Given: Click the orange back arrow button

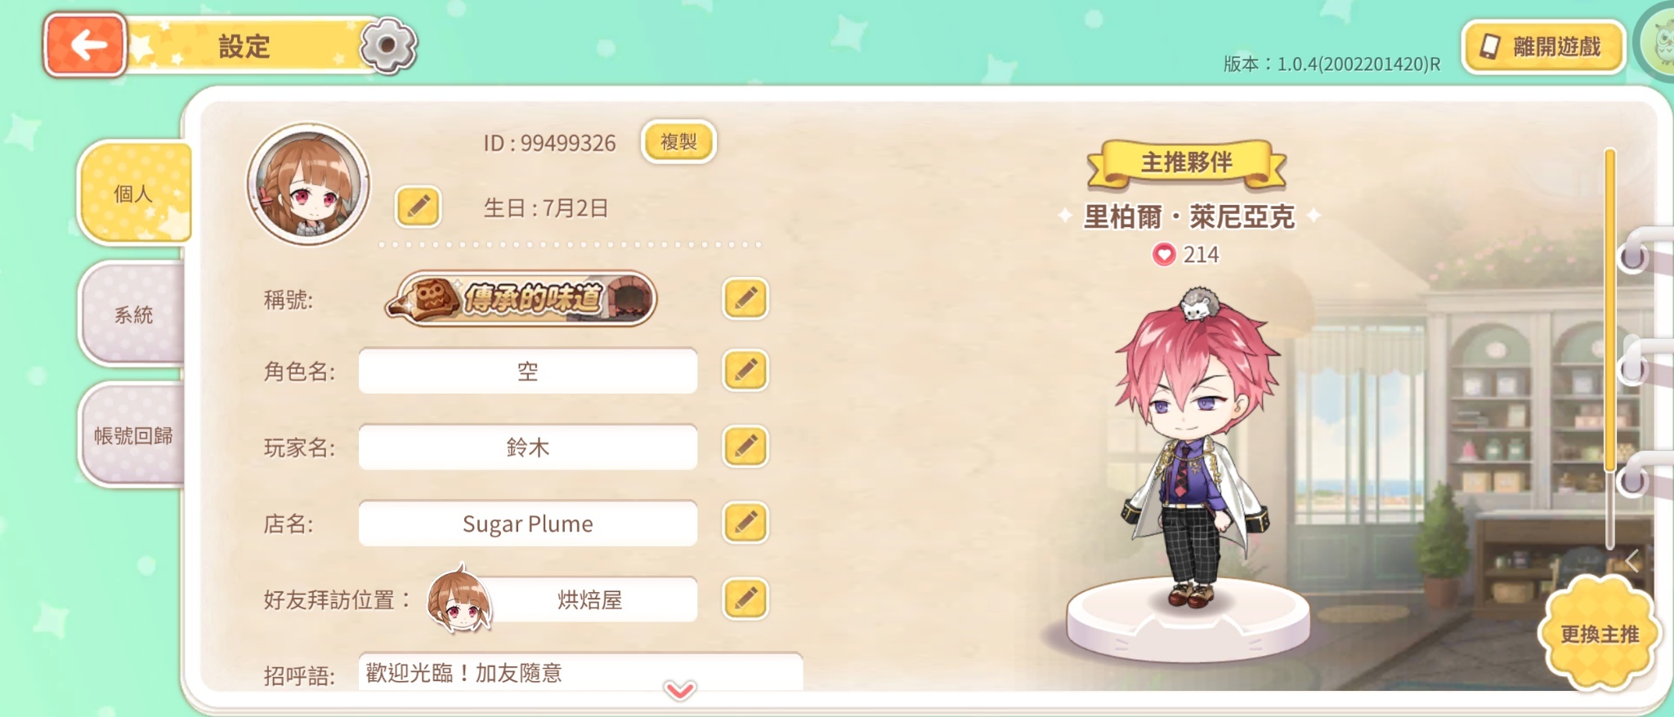Looking at the screenshot, I should (x=86, y=45).
